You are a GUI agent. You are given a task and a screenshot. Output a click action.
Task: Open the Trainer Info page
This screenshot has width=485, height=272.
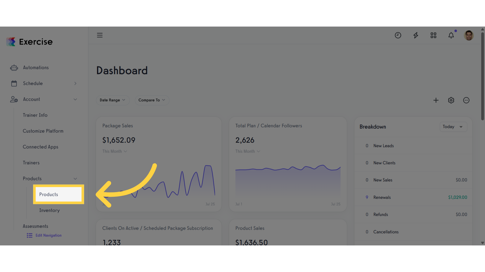[35, 115]
